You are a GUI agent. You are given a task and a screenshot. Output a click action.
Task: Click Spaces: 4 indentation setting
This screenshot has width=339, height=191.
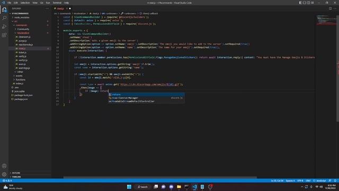coord(290,180)
